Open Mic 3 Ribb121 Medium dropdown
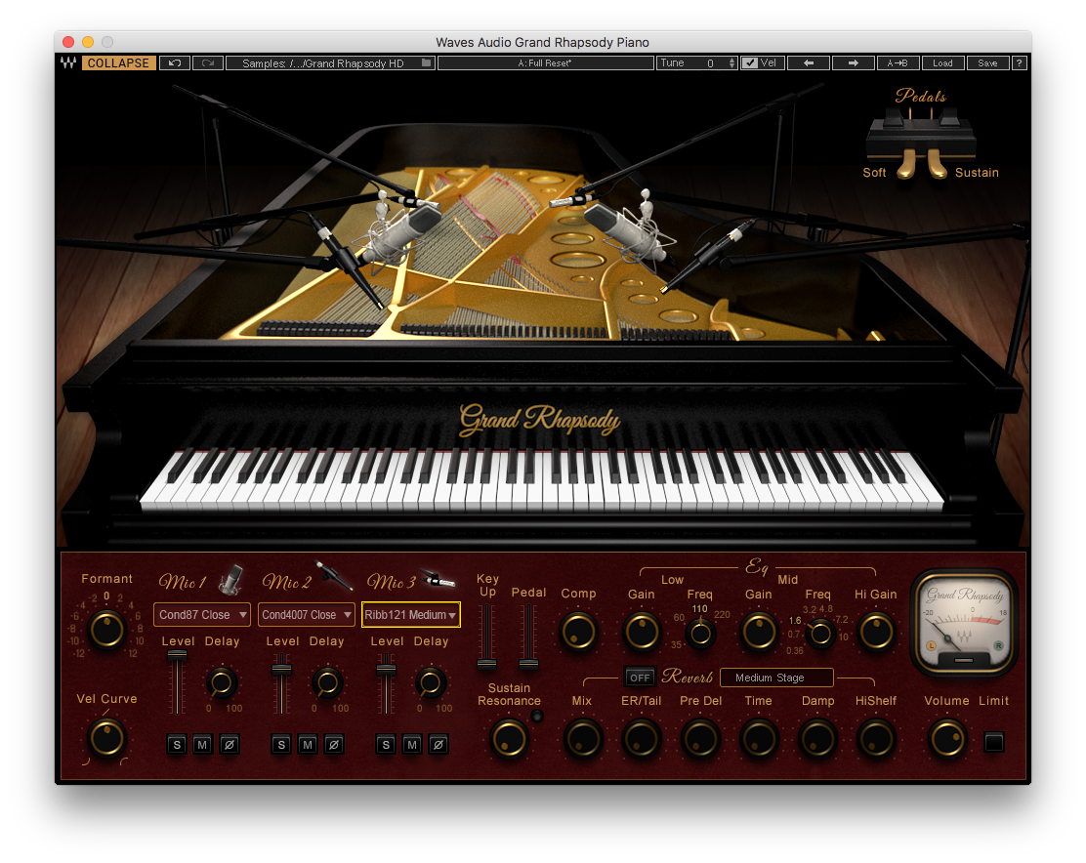Screen dimensions: 1086x863 point(411,615)
